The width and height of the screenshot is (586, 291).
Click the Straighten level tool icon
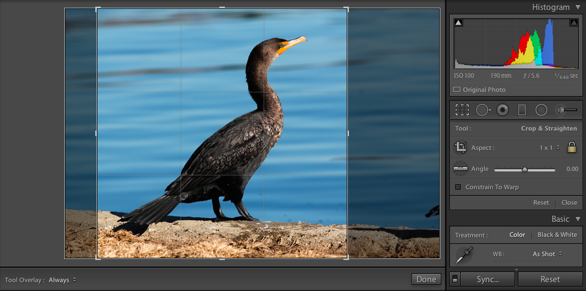(x=460, y=169)
